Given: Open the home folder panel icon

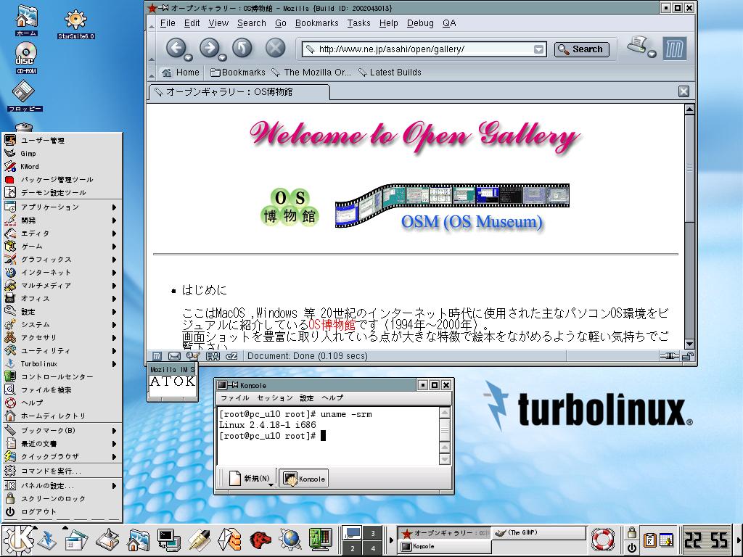Looking at the screenshot, I should click(139, 540).
